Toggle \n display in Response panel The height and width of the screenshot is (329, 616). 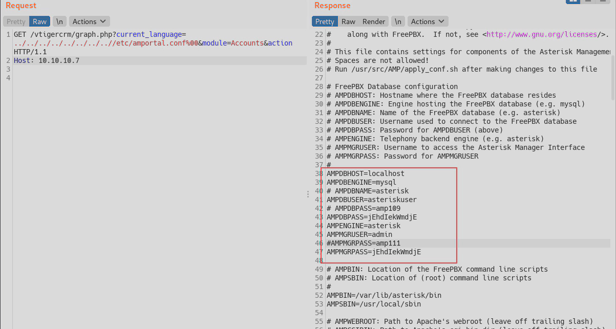(x=397, y=21)
